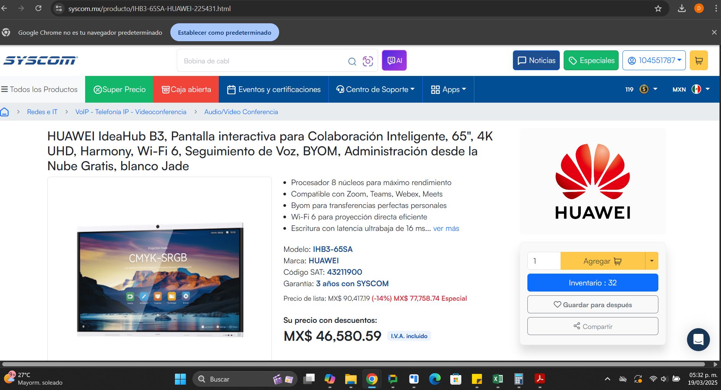
Task: Open the Chrome profile avatar
Action: [x=699, y=8]
